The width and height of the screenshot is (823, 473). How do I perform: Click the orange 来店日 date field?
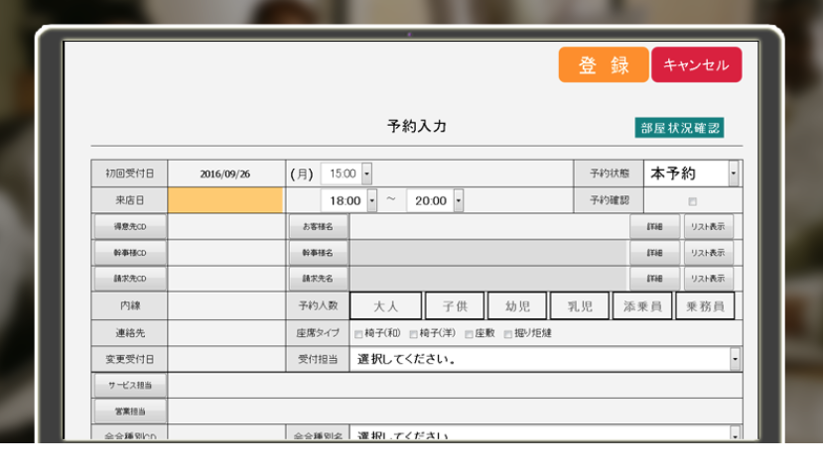click(225, 201)
